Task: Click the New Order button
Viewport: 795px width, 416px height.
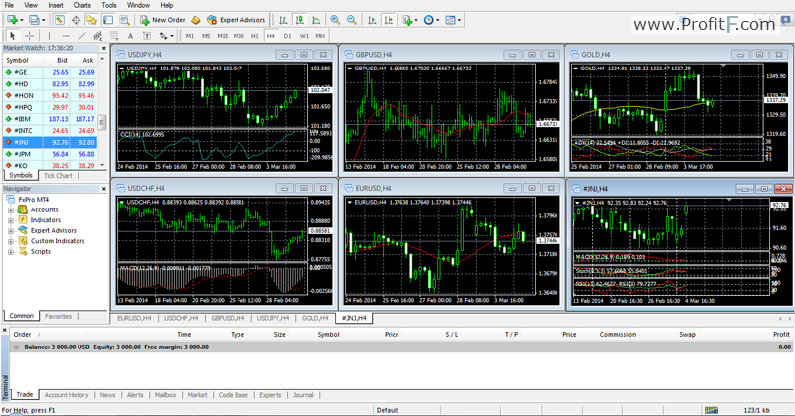Action: (x=163, y=20)
